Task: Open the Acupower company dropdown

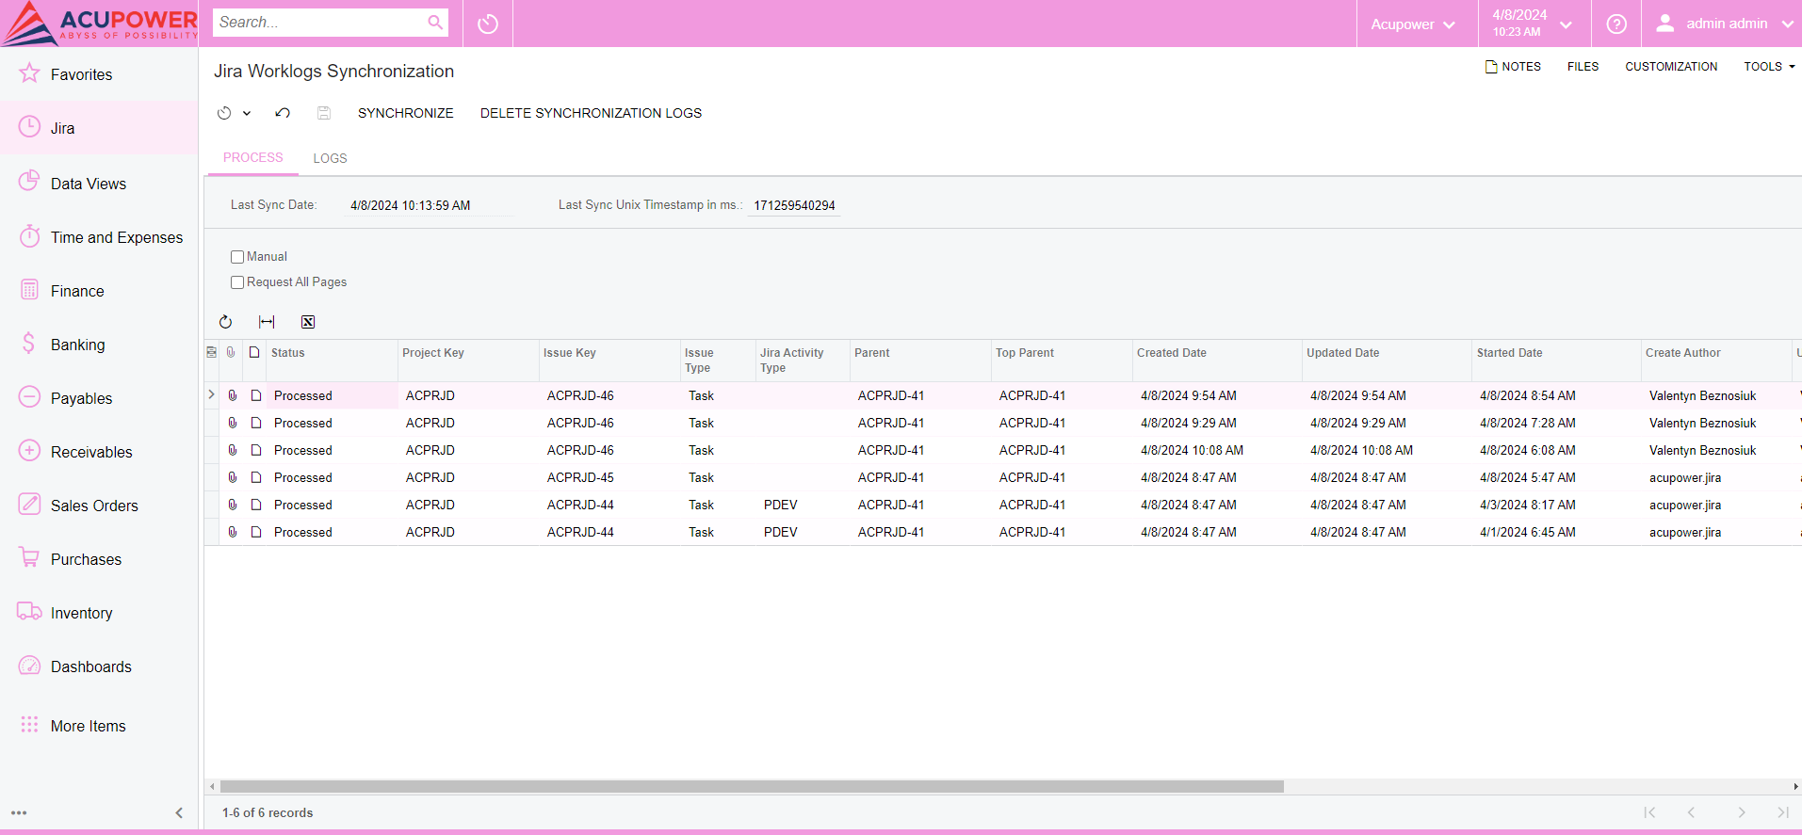Action: tap(1413, 24)
